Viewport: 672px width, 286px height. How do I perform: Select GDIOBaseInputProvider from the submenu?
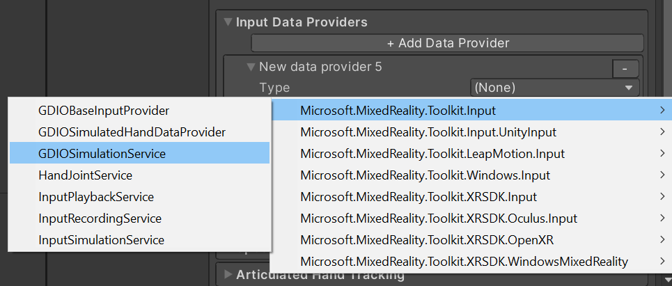[140, 111]
